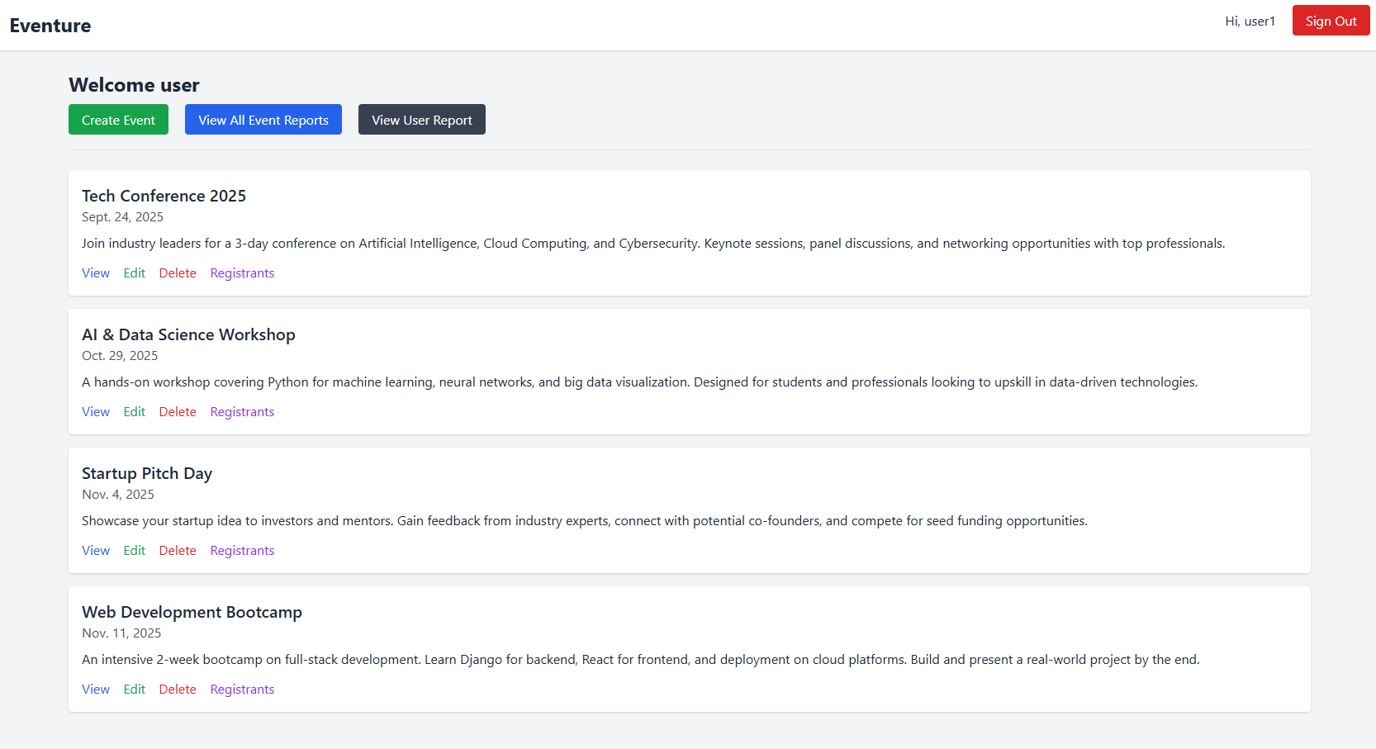Image resolution: width=1376 pixels, height=749 pixels.
Task: Delete the Tech Conference 2025 event
Action: 178,273
